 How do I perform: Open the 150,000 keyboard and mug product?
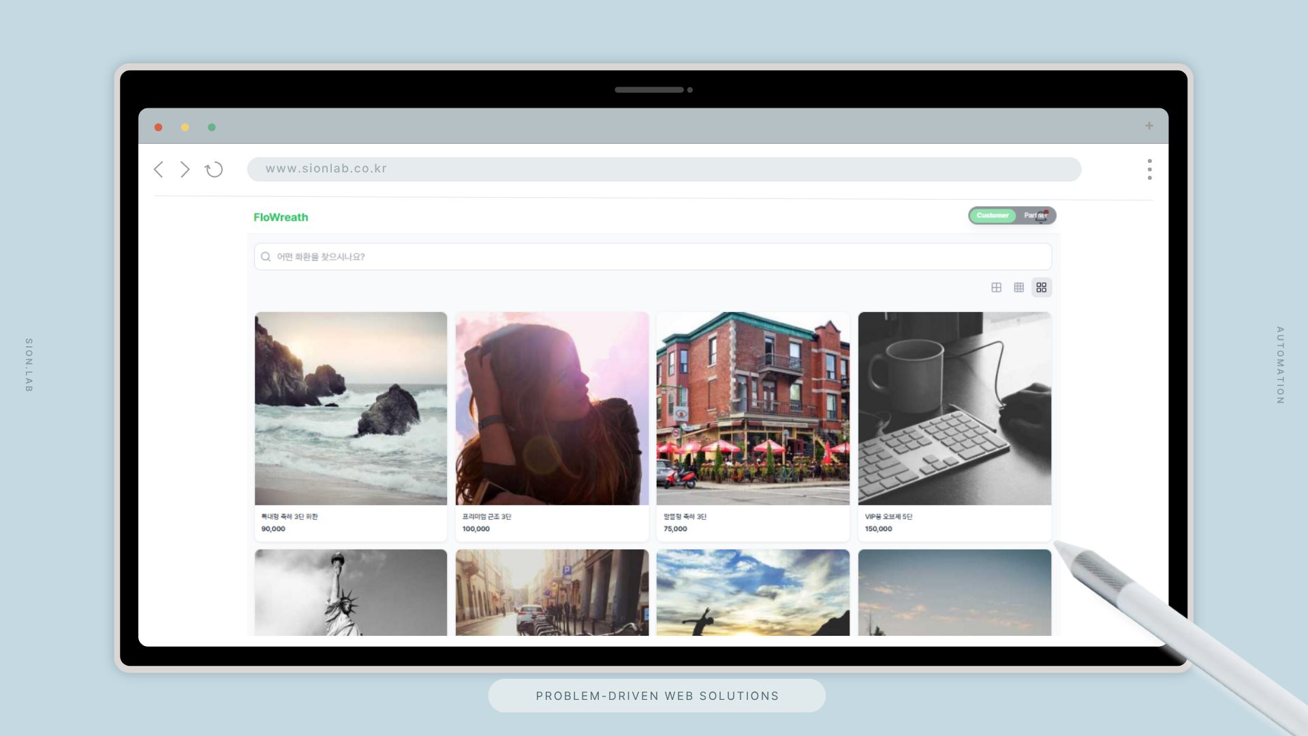954,409
